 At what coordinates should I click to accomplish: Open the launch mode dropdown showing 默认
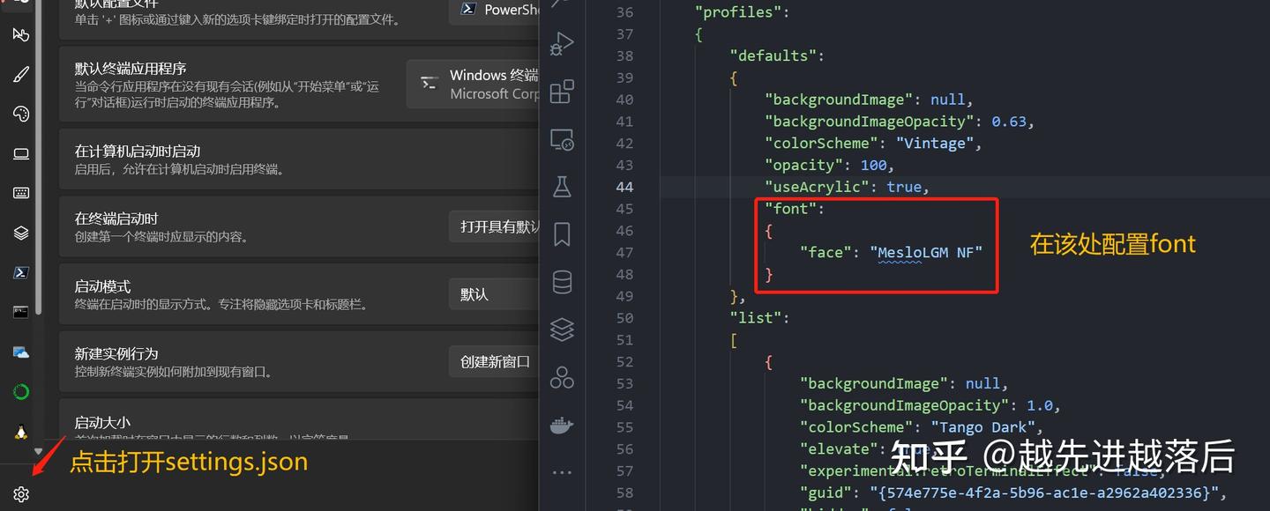(x=494, y=294)
